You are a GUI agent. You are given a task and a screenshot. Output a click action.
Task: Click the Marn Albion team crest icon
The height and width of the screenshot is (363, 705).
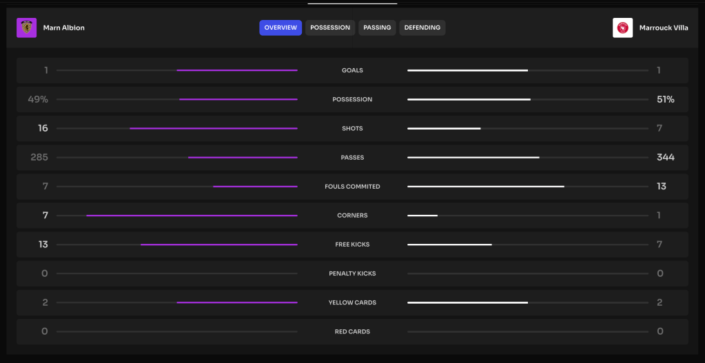click(x=26, y=28)
